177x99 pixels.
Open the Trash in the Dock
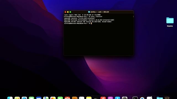click(x=167, y=98)
